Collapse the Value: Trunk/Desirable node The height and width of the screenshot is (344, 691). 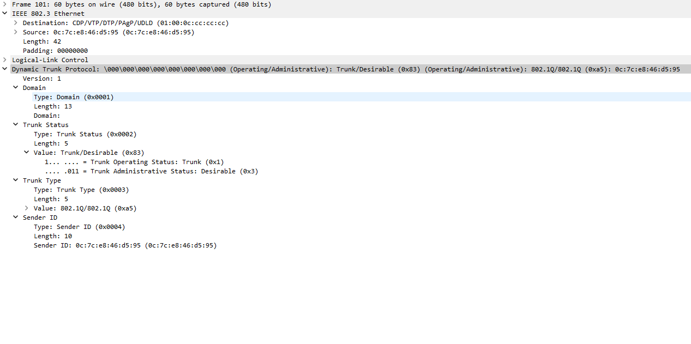(x=26, y=152)
